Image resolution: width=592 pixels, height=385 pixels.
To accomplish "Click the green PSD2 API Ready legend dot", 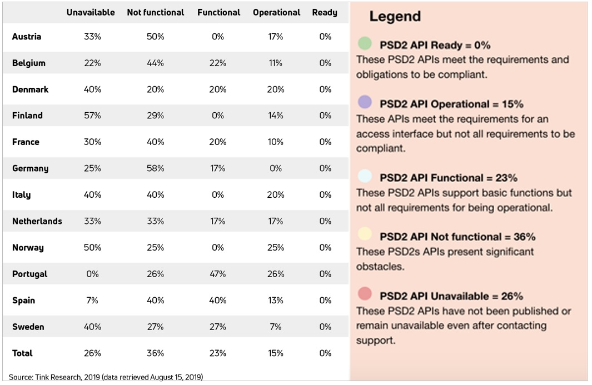I will coord(365,43).
